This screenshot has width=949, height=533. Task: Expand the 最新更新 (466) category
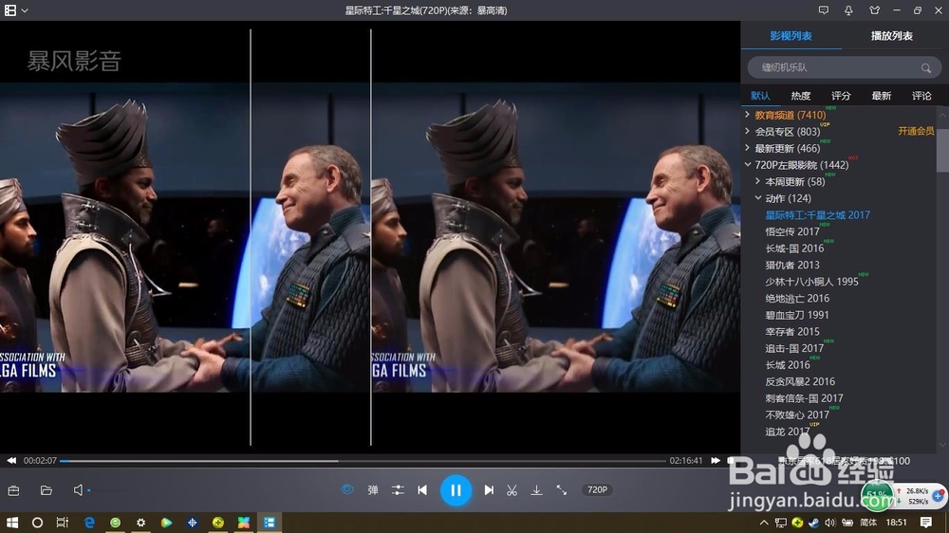coord(748,148)
